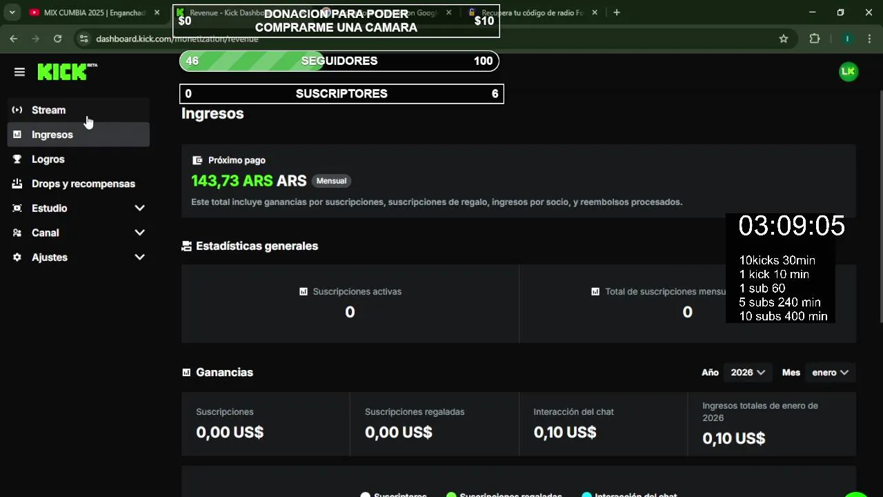
Task: Click the Stream broadcast icon
Action: coord(17,110)
